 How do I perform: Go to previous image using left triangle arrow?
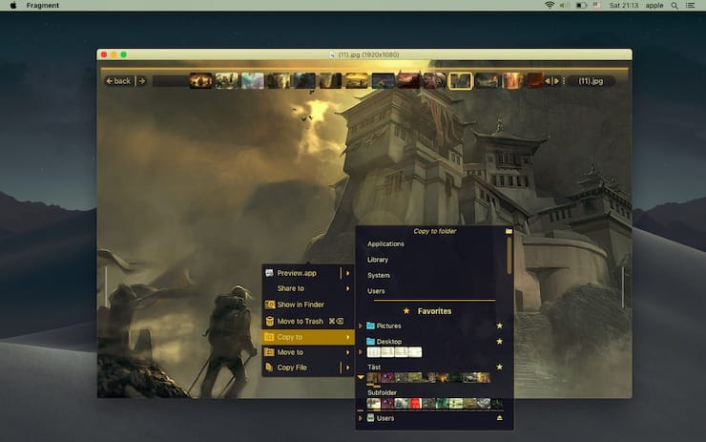(548, 81)
